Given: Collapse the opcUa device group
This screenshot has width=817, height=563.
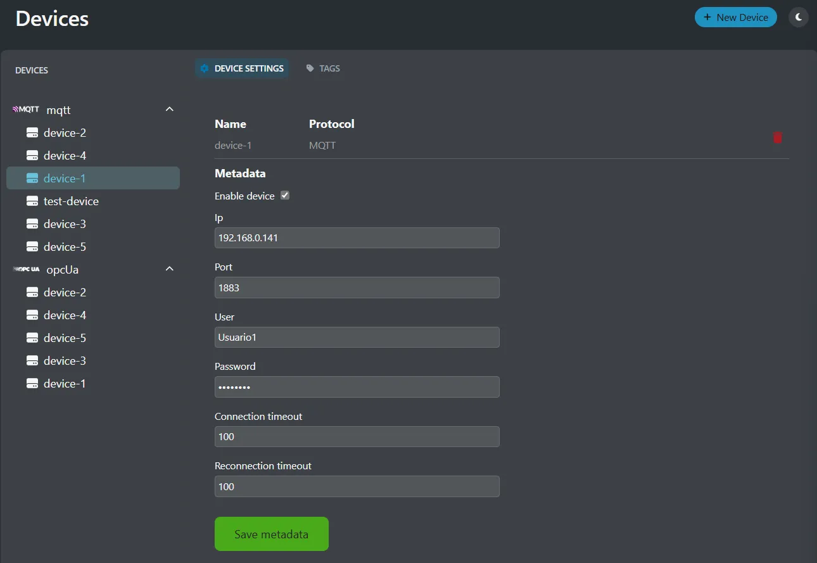Looking at the screenshot, I should [x=169, y=269].
